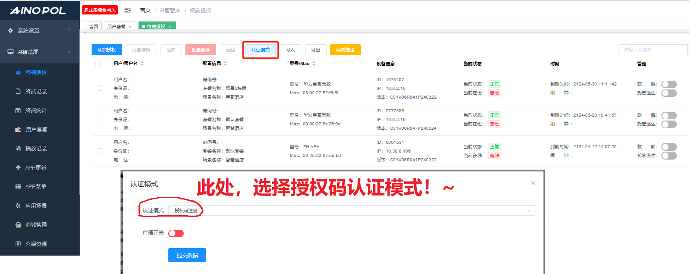Screen dimensions: 689x274
Task: Click the 添加授权 button
Action: coord(107,50)
